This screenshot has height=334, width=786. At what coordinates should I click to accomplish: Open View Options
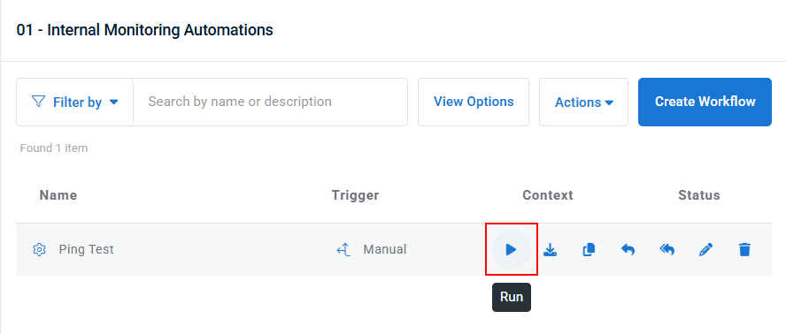pos(474,102)
